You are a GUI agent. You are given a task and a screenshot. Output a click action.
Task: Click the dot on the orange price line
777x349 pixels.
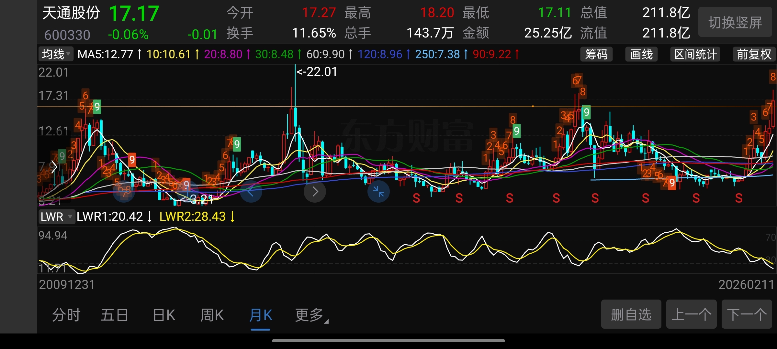pos(533,106)
